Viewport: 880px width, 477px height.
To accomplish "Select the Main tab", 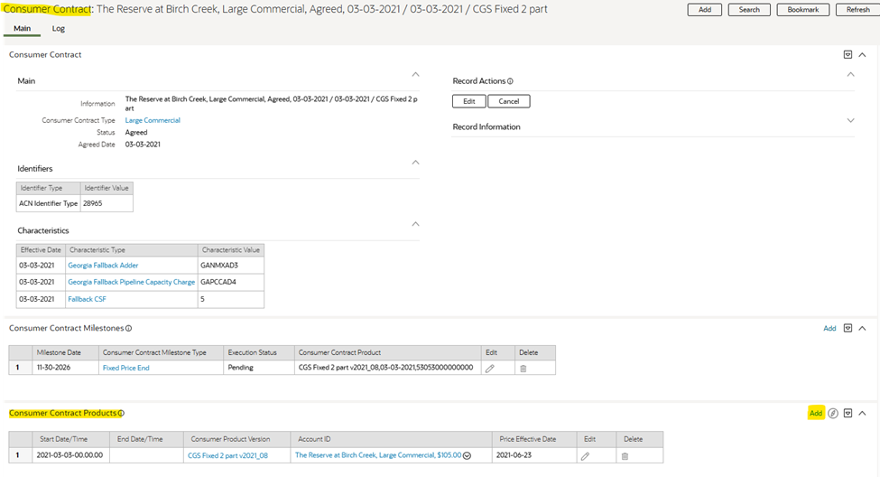I will click(x=22, y=29).
